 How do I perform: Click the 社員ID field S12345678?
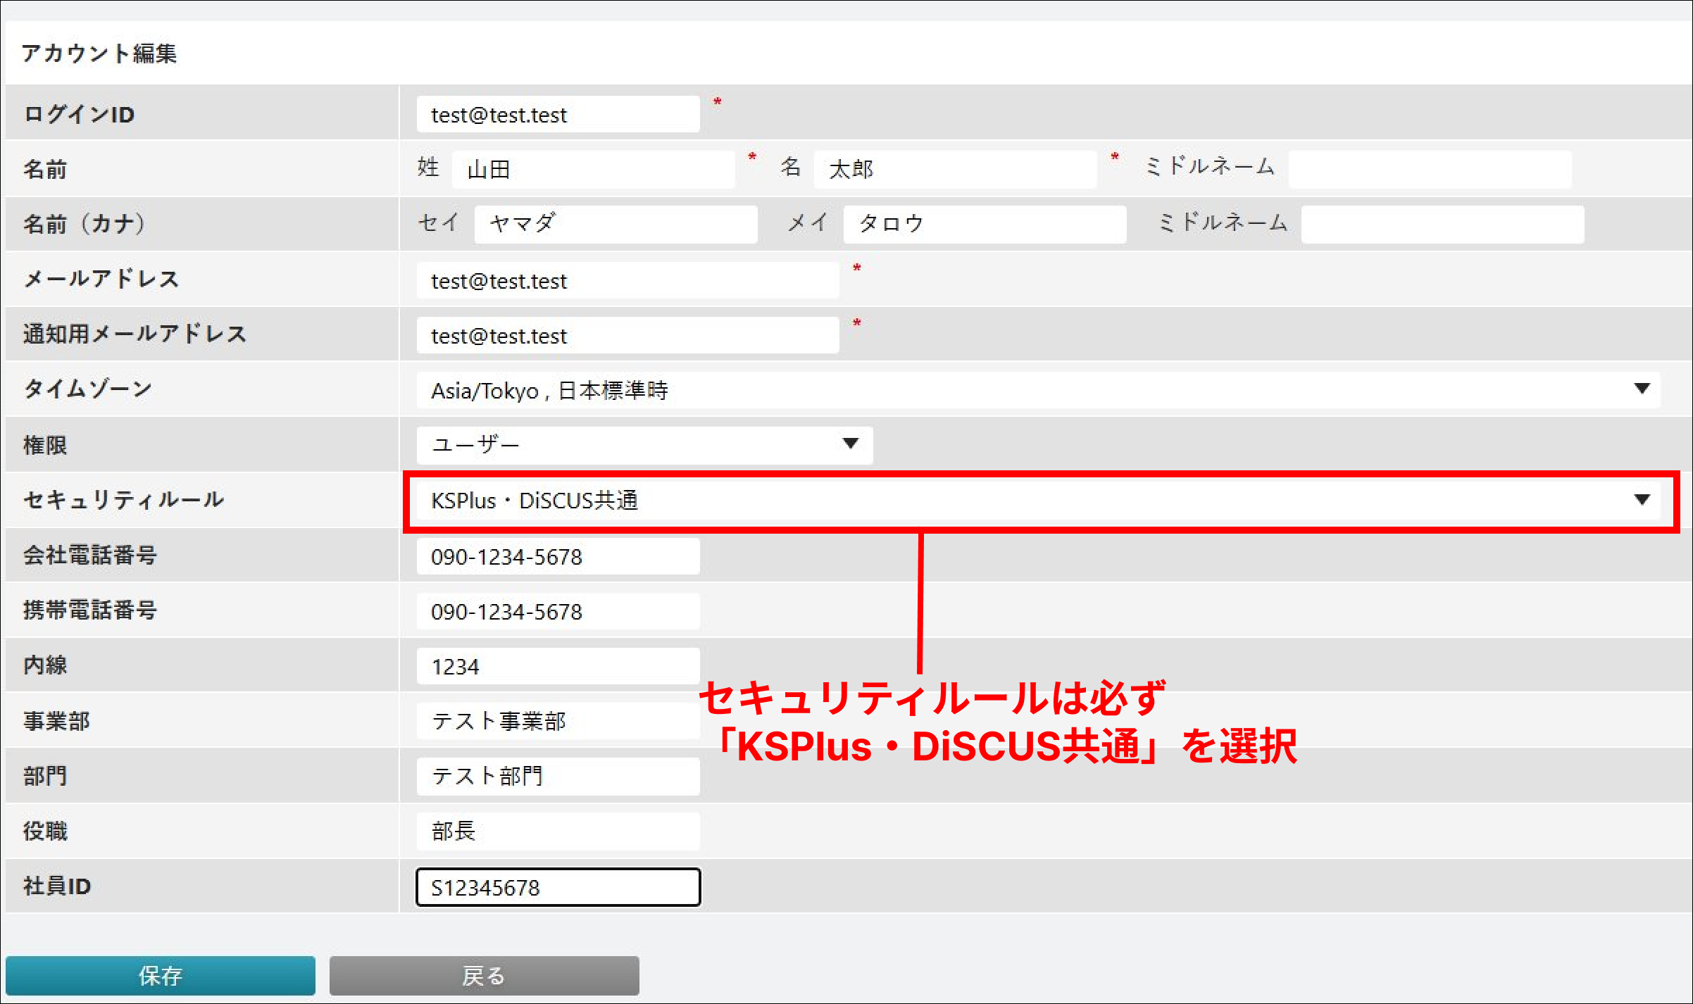click(558, 887)
